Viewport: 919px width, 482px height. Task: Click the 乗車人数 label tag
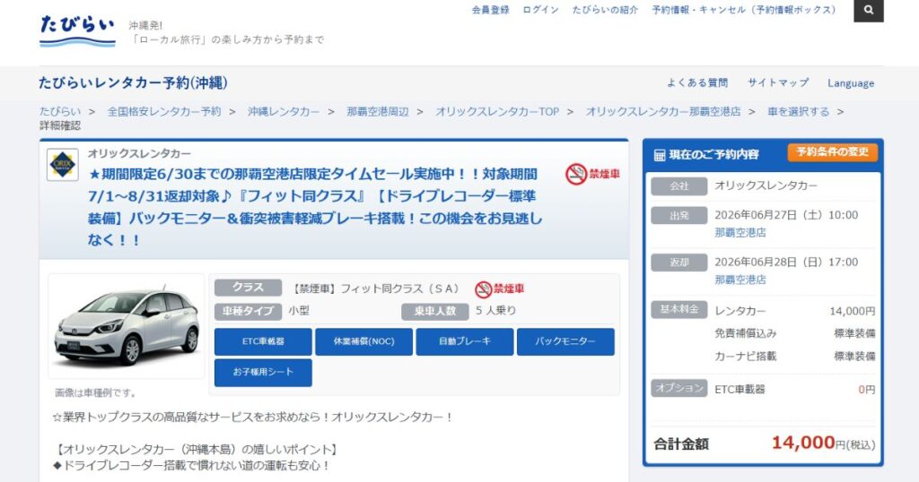pos(435,311)
